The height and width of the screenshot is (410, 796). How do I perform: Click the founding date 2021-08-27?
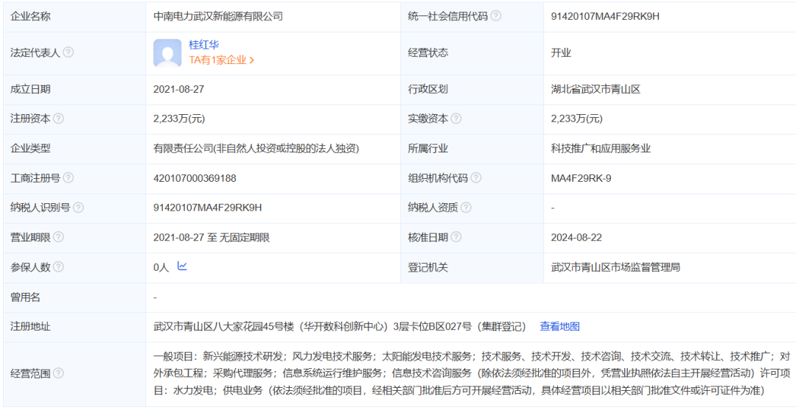tap(178, 89)
